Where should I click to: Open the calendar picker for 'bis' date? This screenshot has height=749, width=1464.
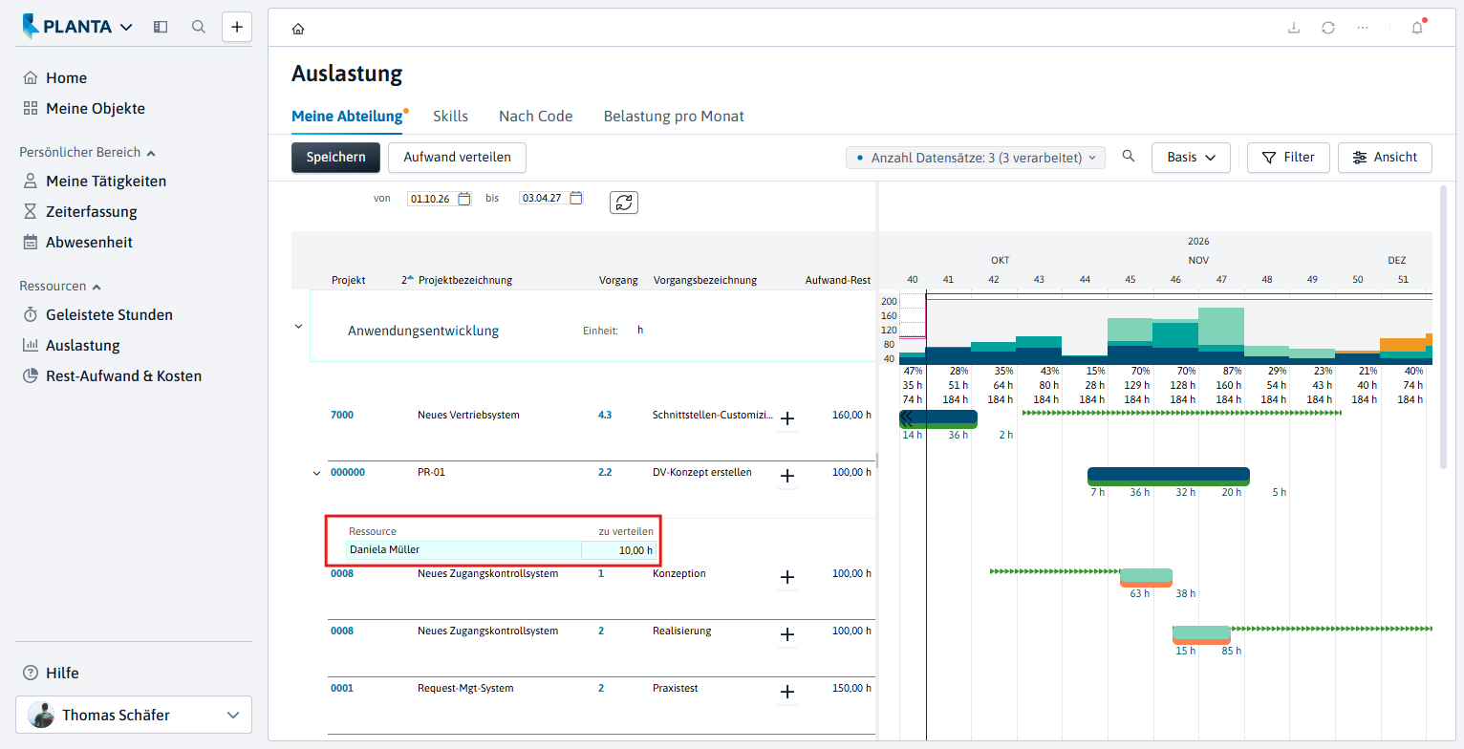coord(576,199)
